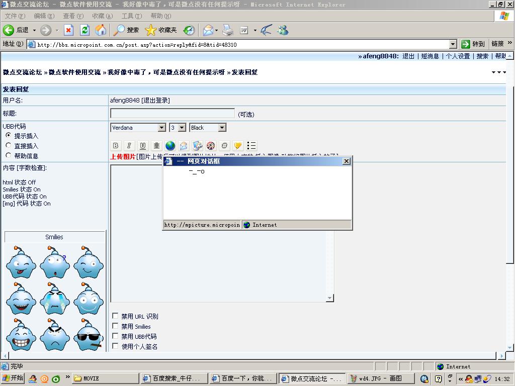The width and height of the screenshot is (515, 386).
Task: Open the 短消息 messages link
Action: [x=430, y=56]
